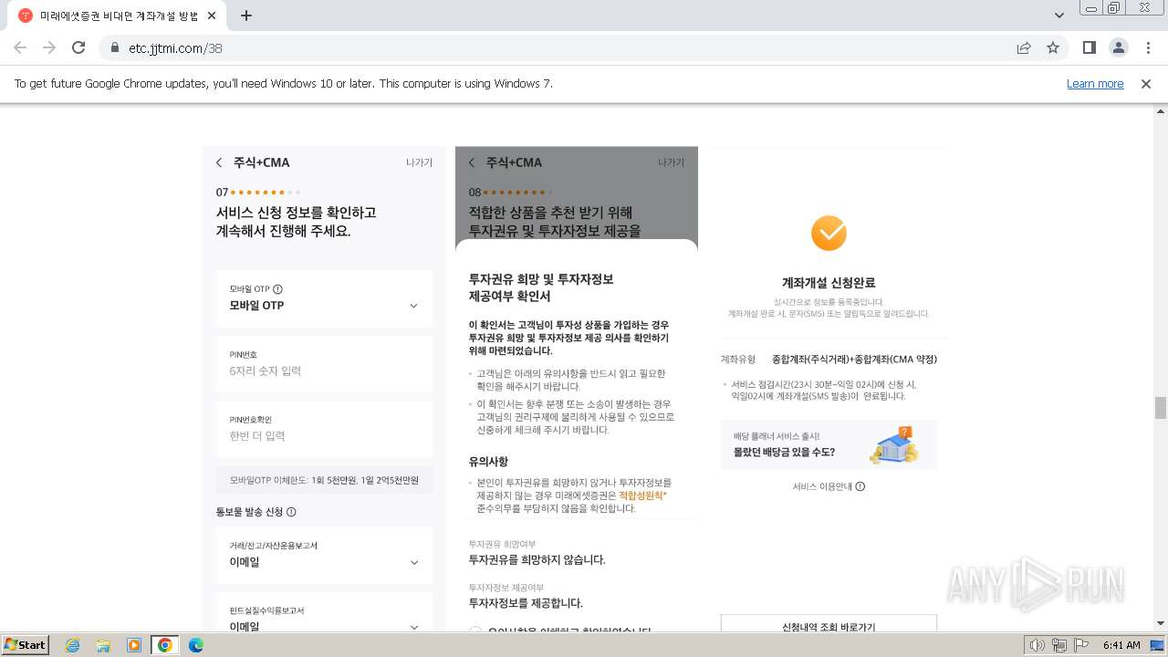The width and height of the screenshot is (1168, 657).
Task: Click the browser back arrow
Action: [x=20, y=47]
